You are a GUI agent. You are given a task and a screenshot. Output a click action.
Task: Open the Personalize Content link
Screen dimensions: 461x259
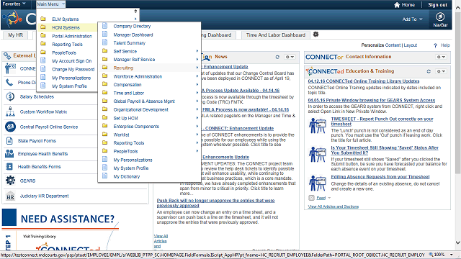[x=381, y=45]
